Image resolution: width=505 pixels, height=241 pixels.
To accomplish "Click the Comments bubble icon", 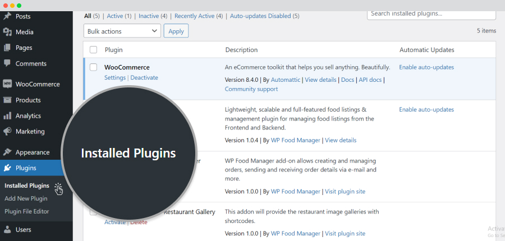I will tap(7, 63).
